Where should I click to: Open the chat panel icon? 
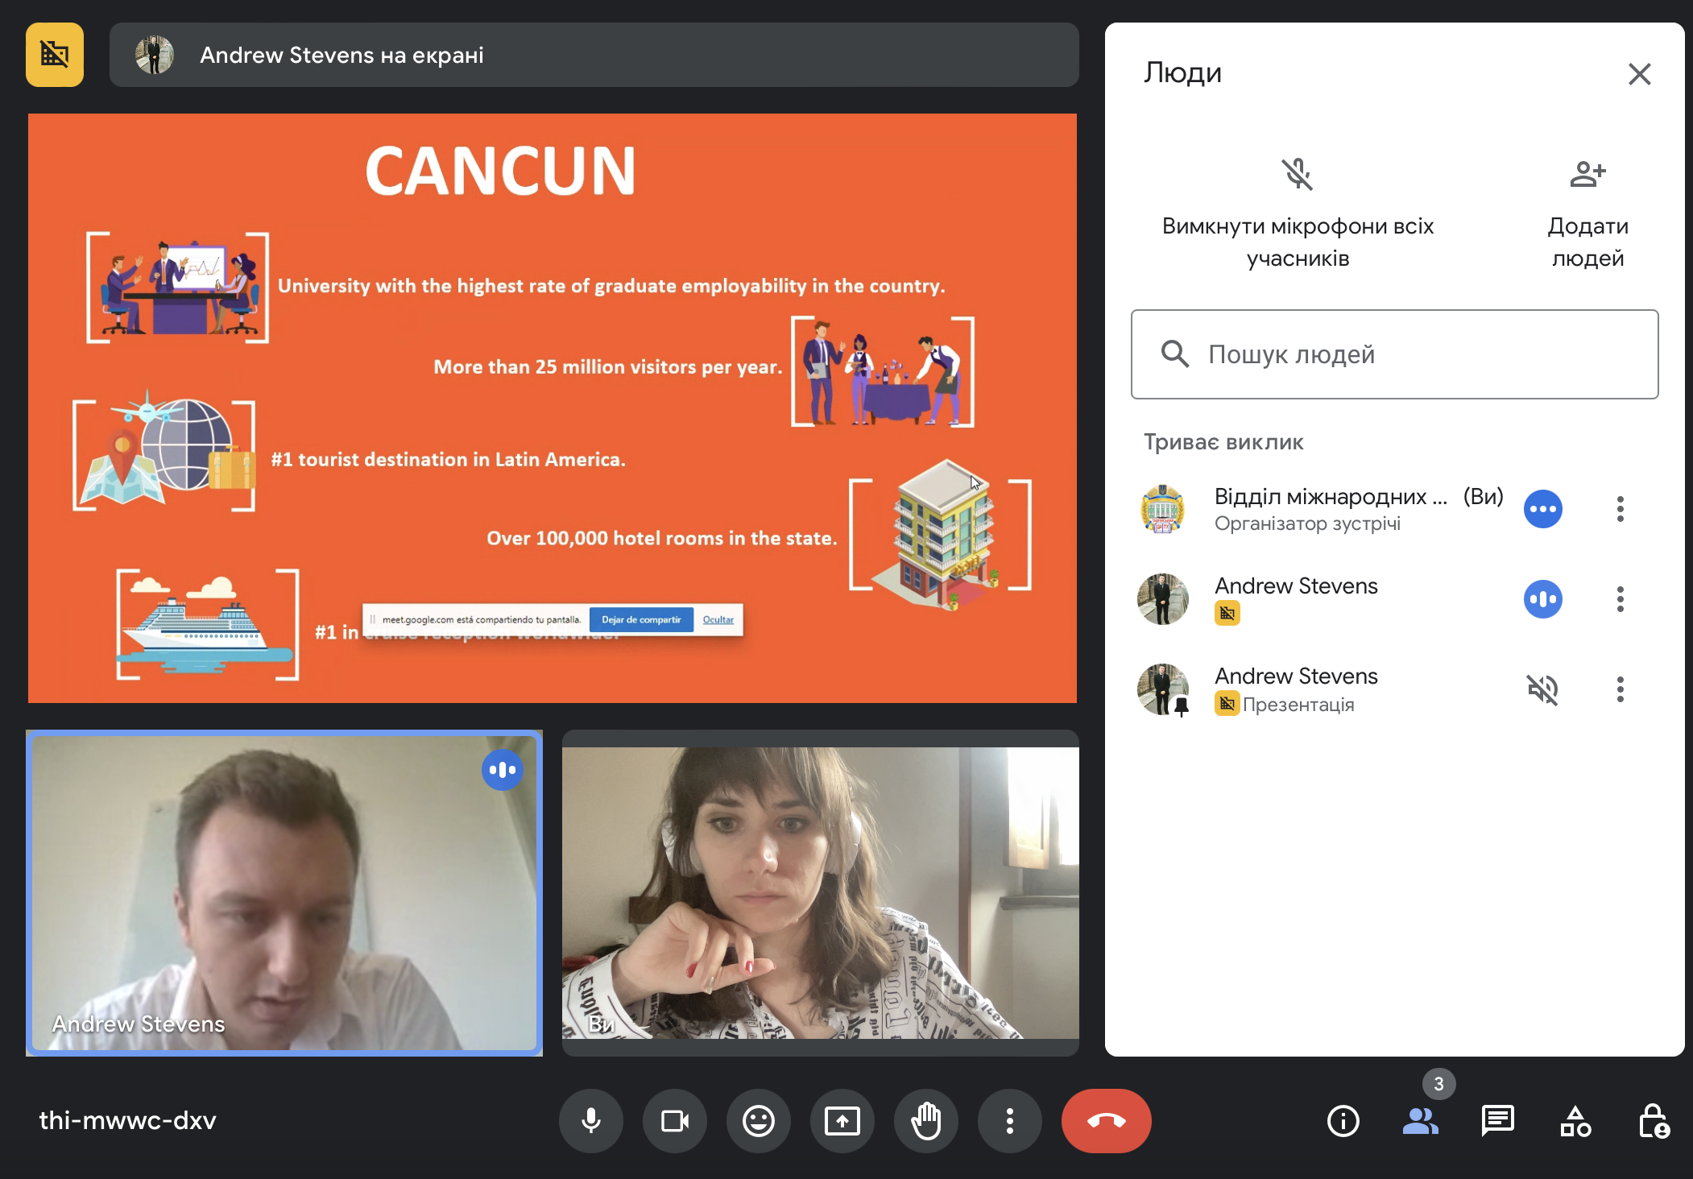coord(1497,1120)
